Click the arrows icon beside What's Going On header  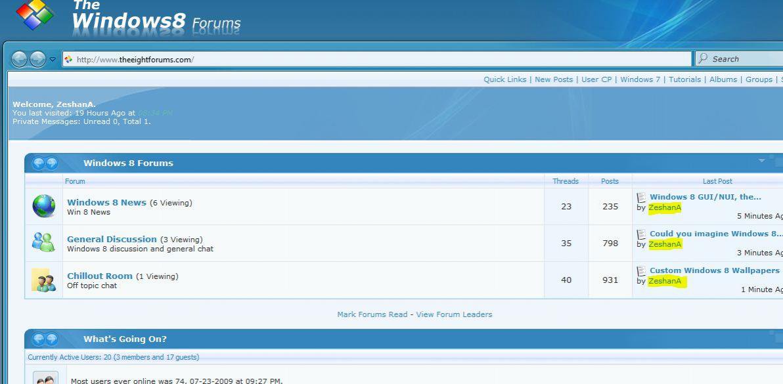coord(45,339)
